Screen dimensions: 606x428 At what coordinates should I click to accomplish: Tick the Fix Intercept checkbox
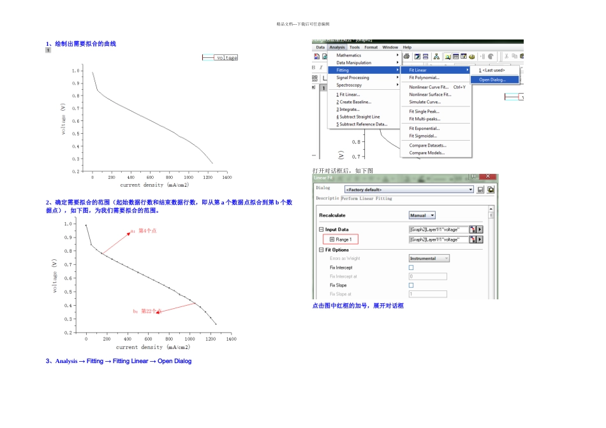click(411, 267)
